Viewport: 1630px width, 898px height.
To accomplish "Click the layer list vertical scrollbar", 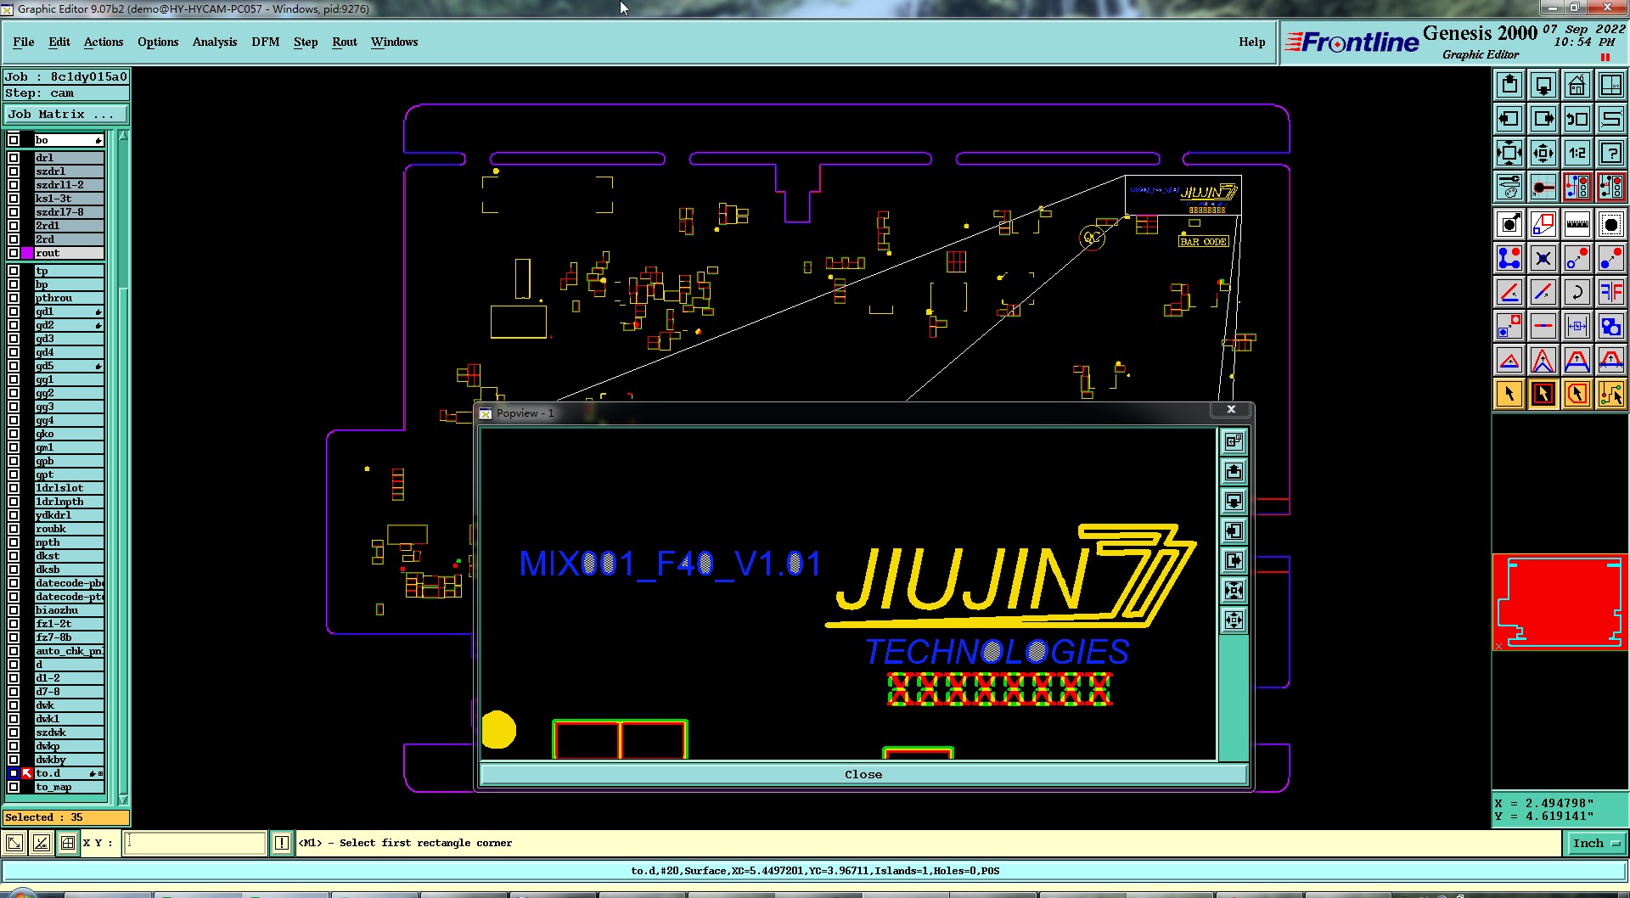I will pyautogui.click(x=123, y=467).
